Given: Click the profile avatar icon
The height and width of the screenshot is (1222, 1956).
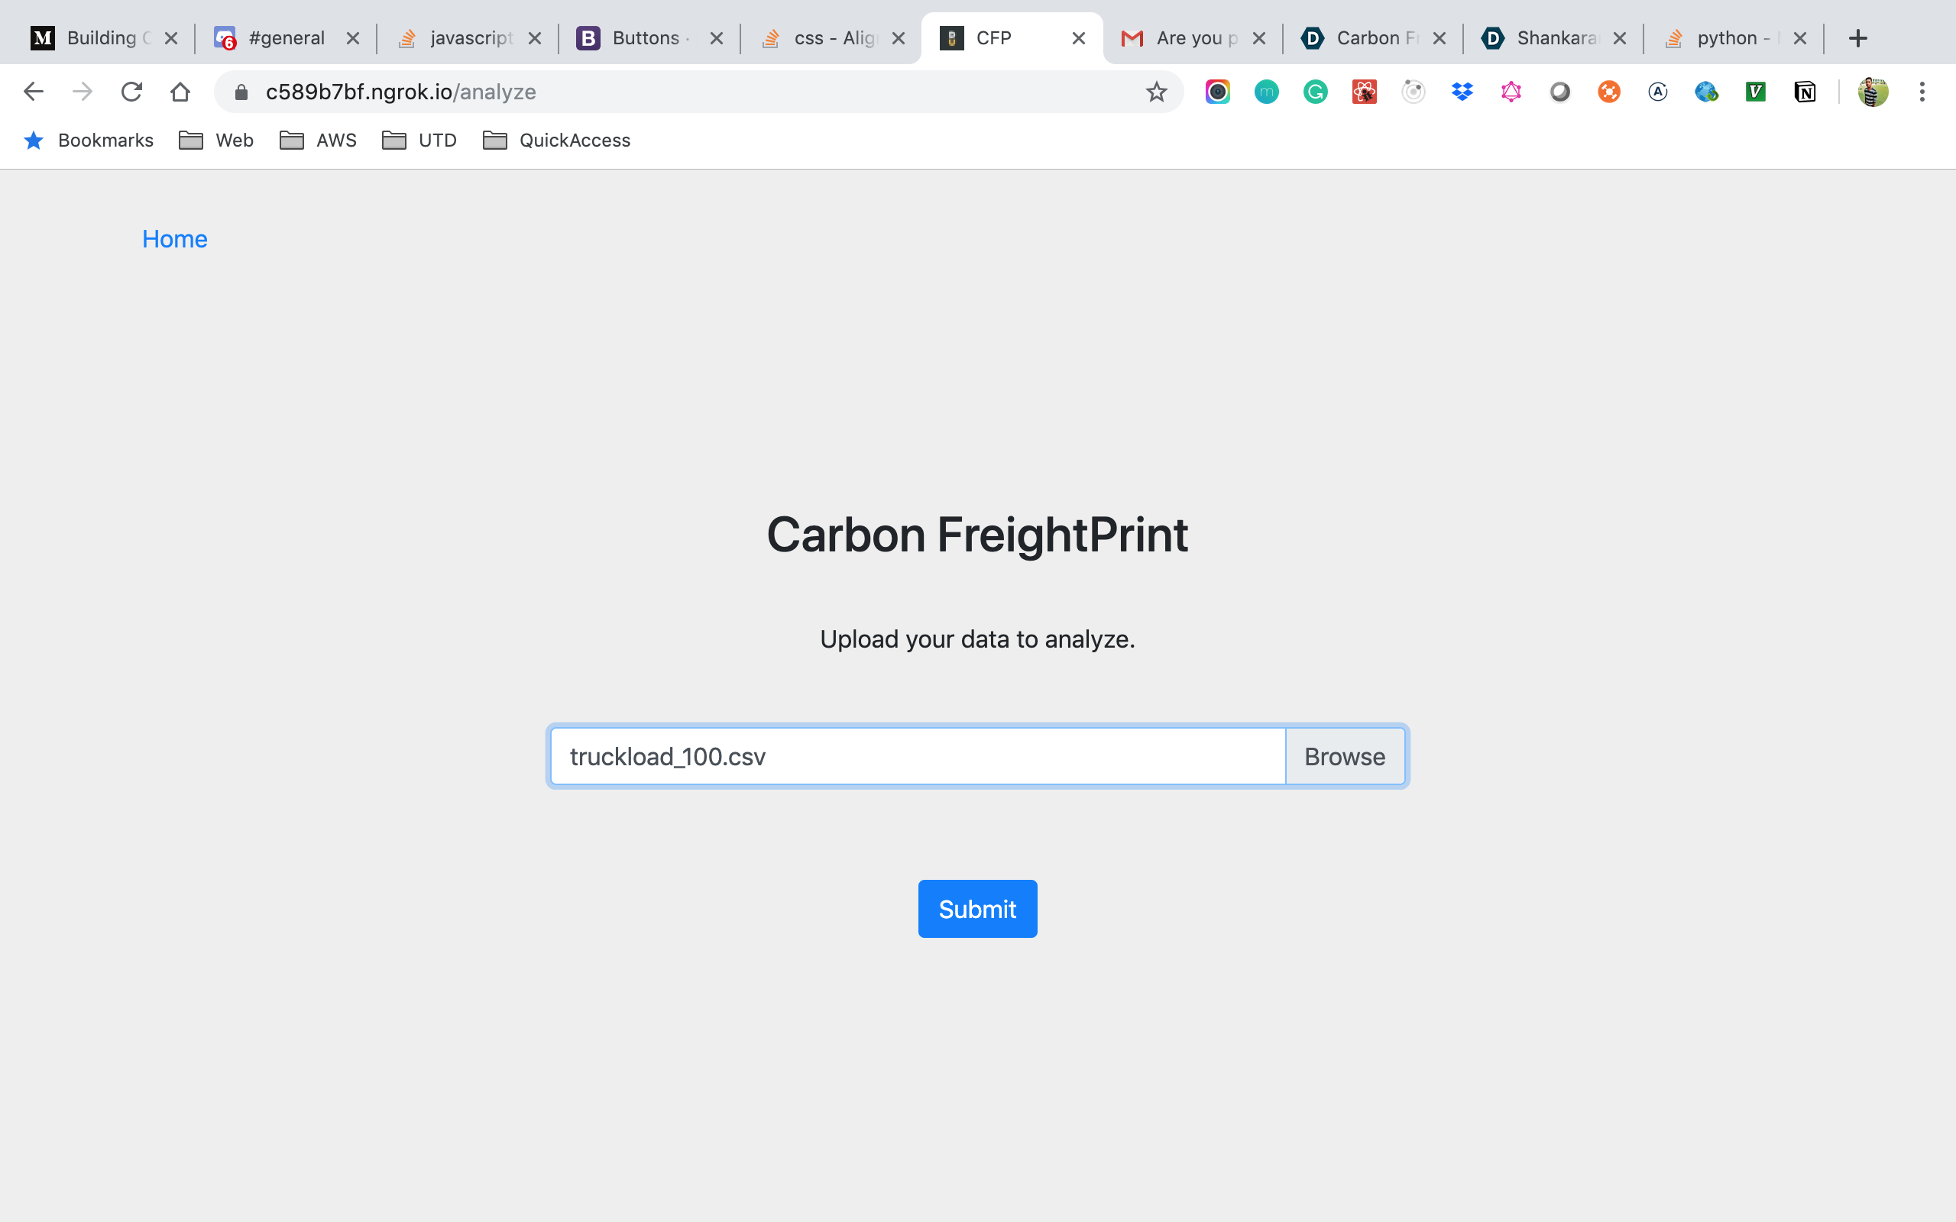Looking at the screenshot, I should coord(1872,92).
